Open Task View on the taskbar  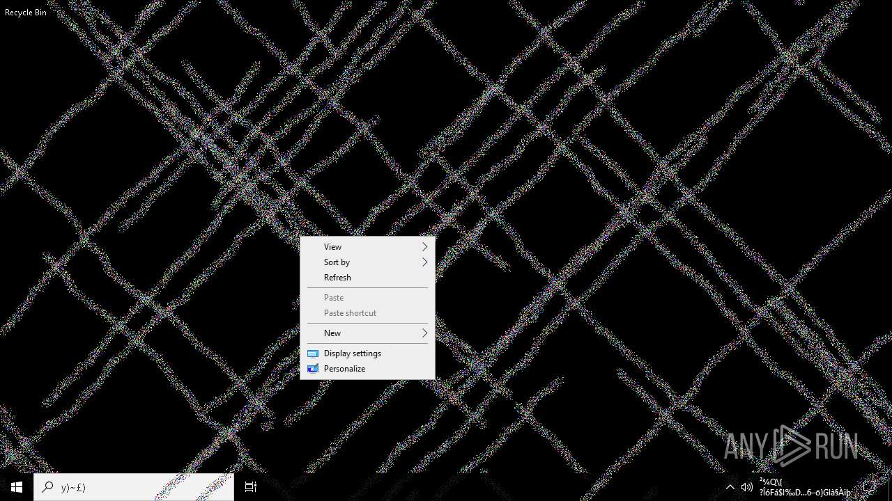(251, 487)
